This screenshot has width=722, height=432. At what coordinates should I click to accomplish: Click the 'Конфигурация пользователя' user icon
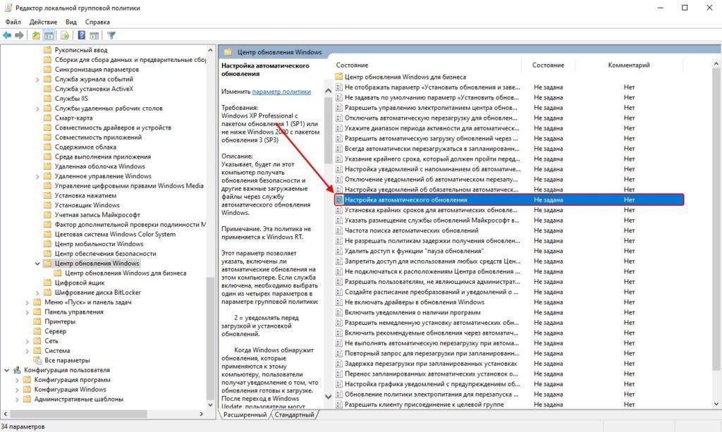[17, 370]
